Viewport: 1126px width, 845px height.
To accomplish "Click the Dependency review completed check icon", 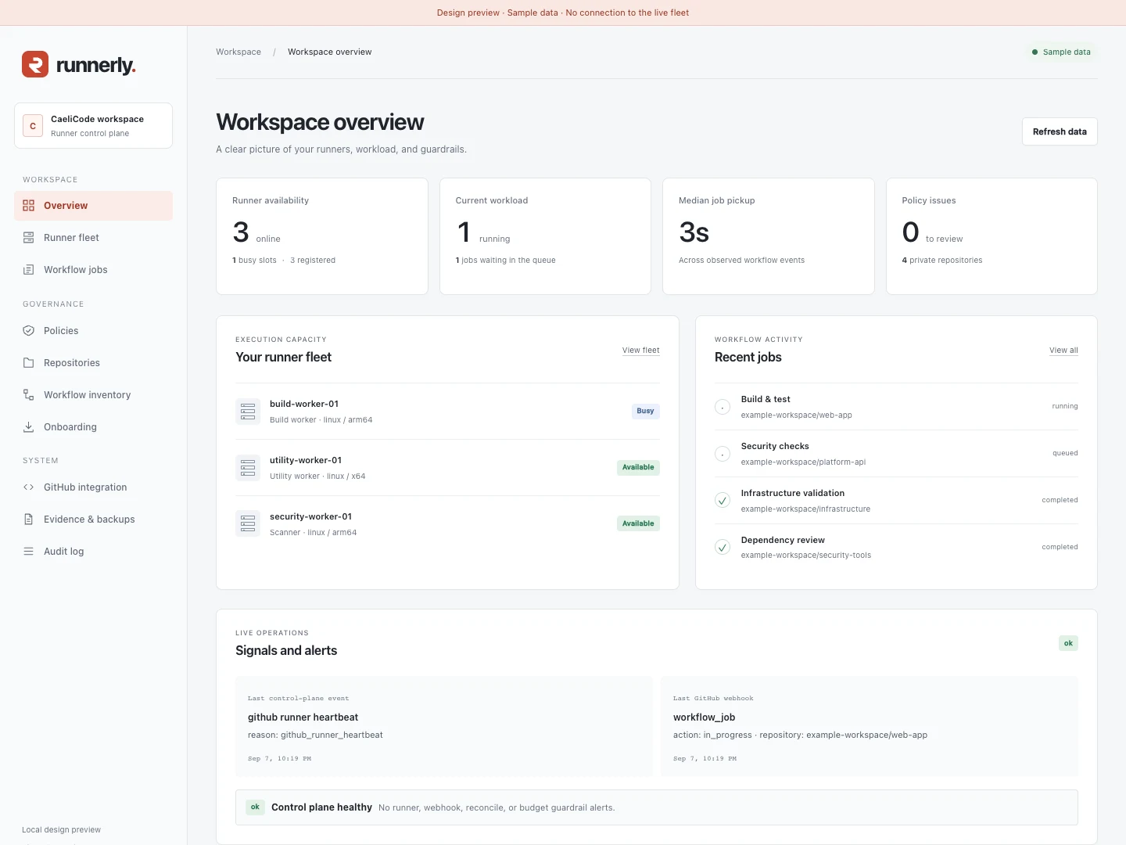I will click(723, 548).
